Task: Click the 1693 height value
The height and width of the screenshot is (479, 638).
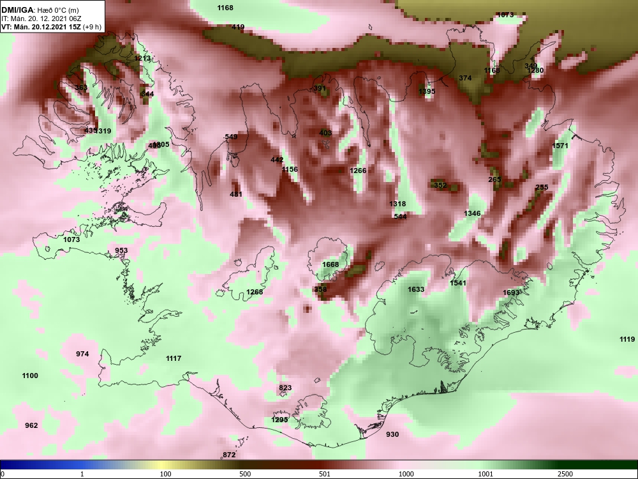Action: (511, 293)
